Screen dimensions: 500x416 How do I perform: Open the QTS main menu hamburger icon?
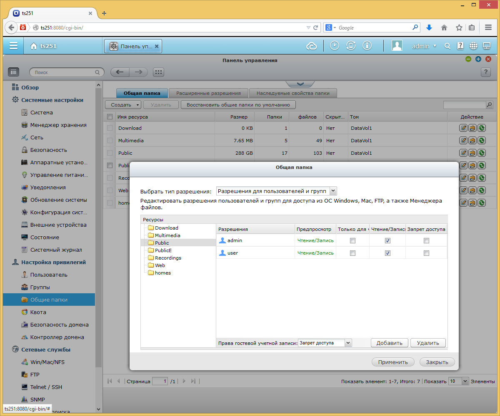click(13, 46)
